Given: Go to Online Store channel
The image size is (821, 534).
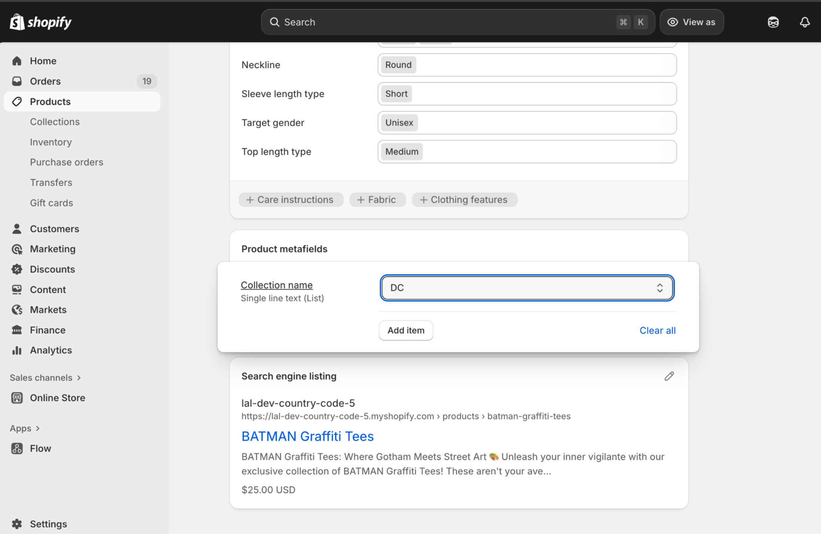Looking at the screenshot, I should tap(57, 398).
